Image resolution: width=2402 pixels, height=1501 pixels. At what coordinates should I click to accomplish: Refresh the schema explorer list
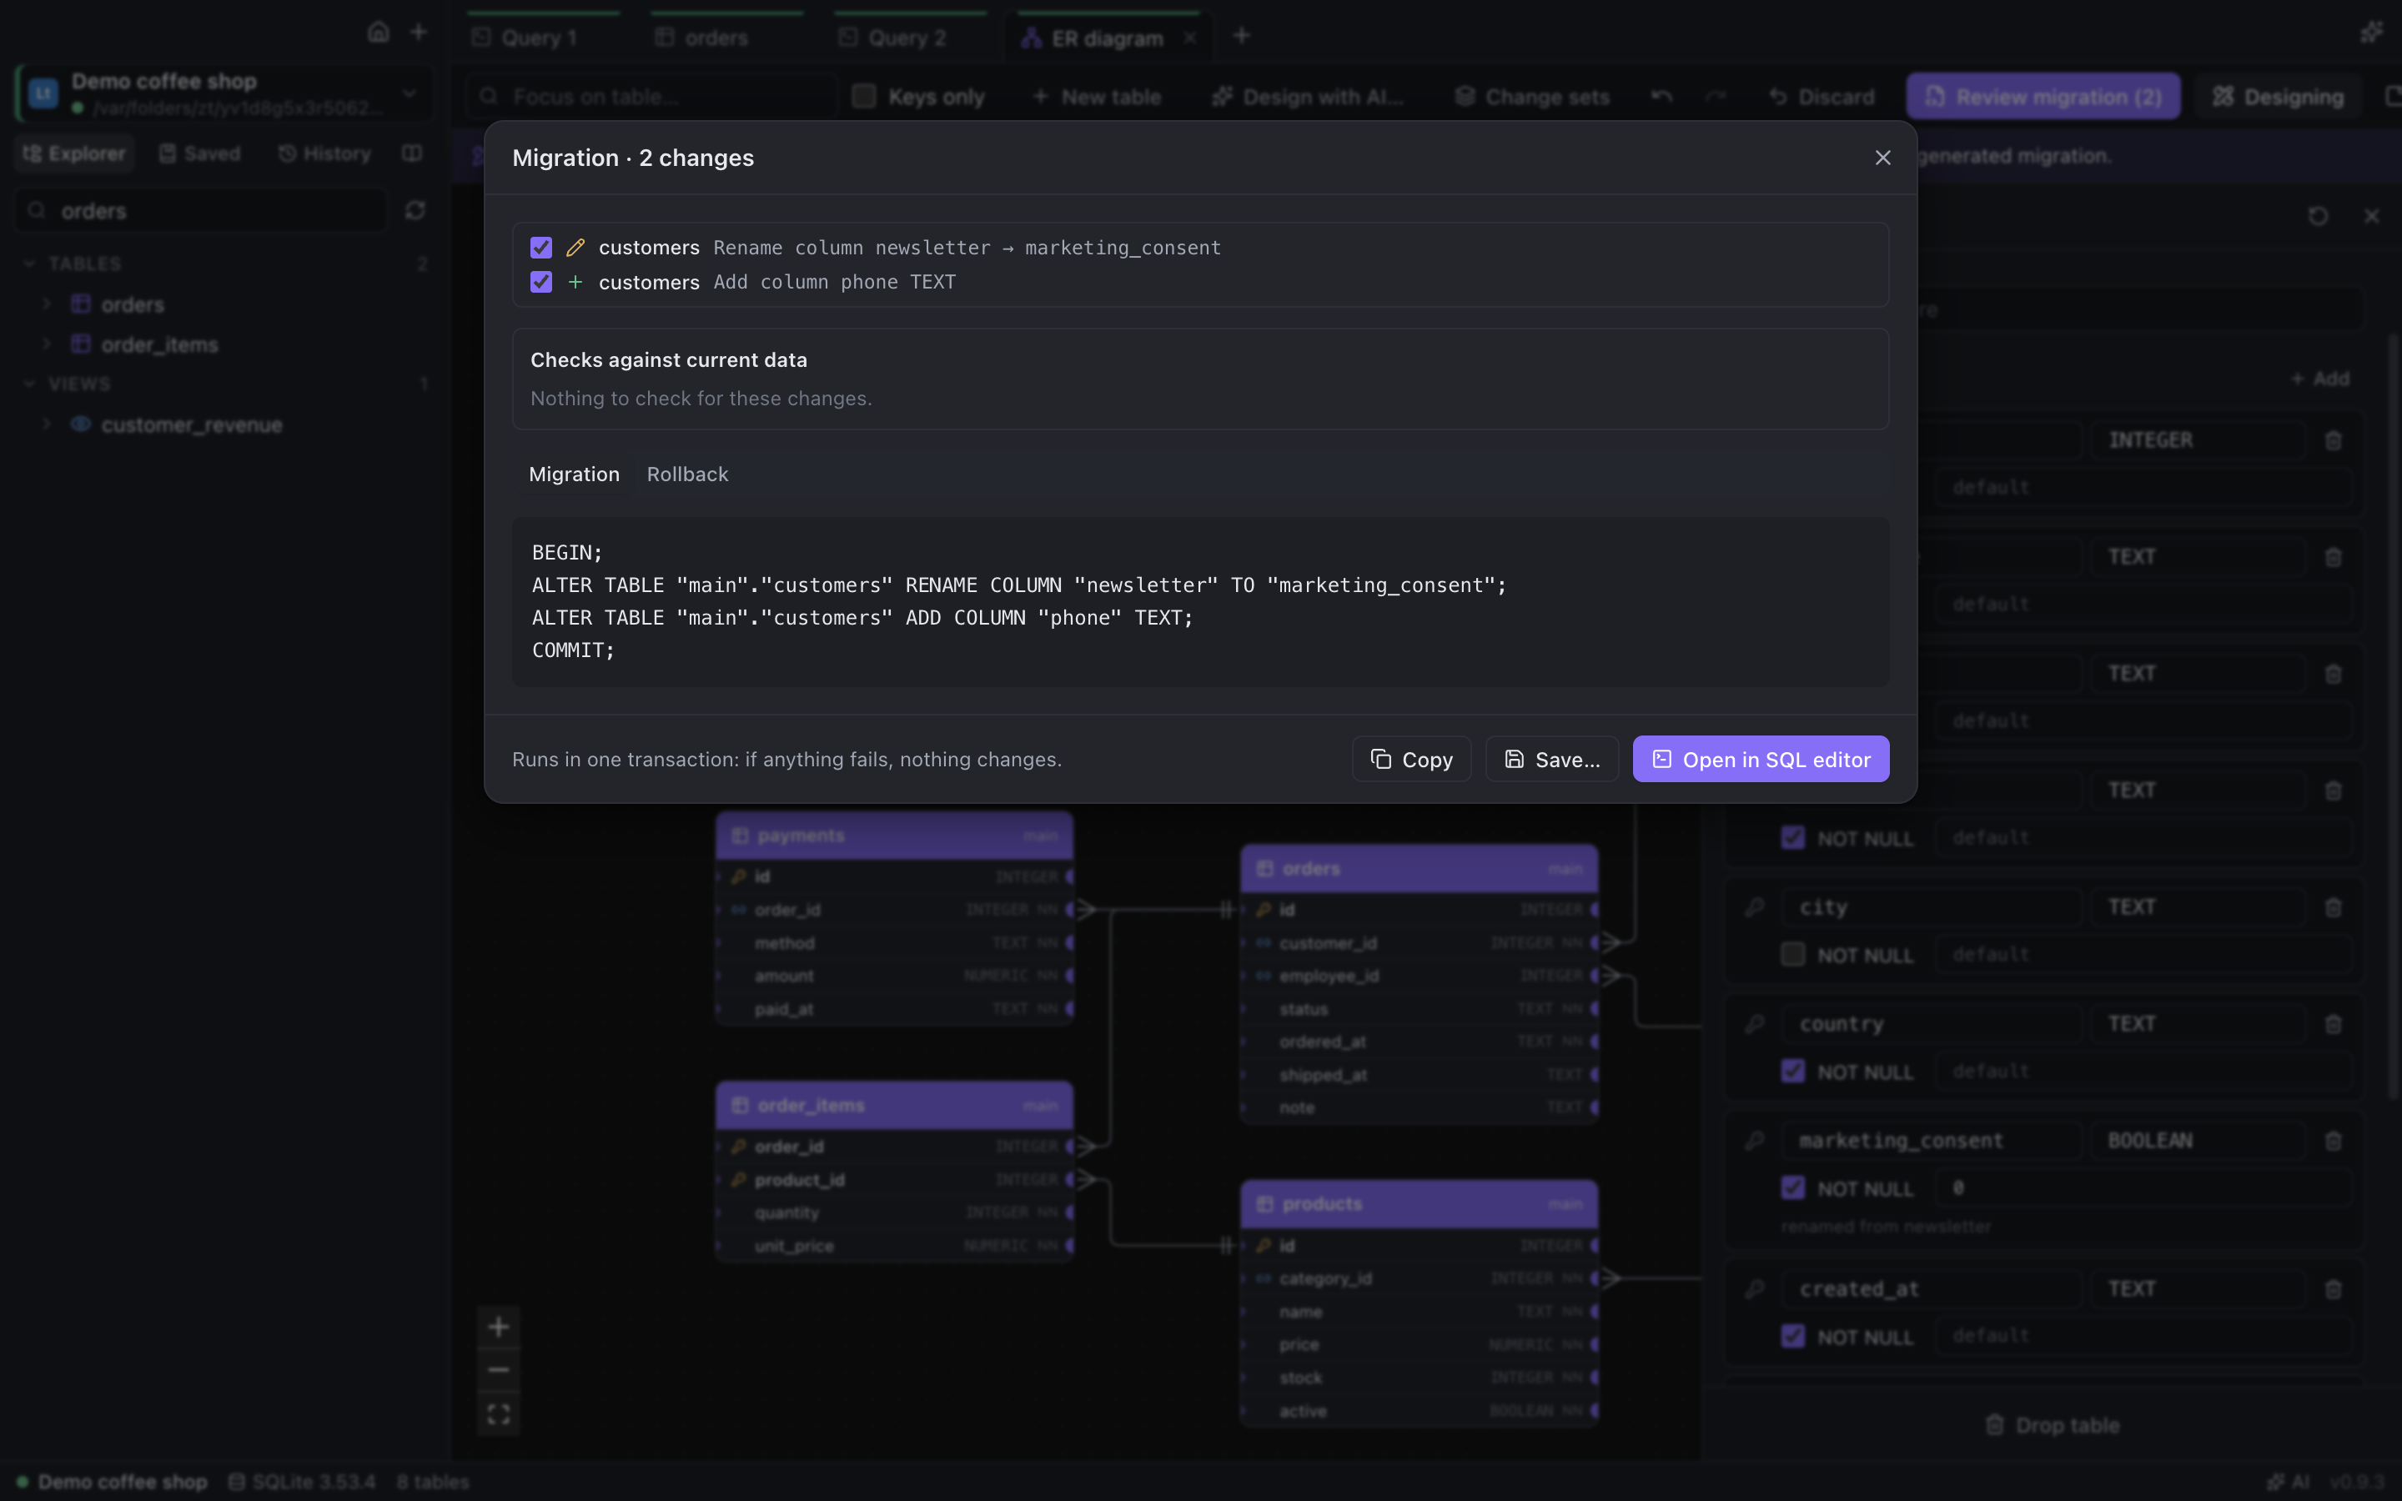pyautogui.click(x=415, y=210)
